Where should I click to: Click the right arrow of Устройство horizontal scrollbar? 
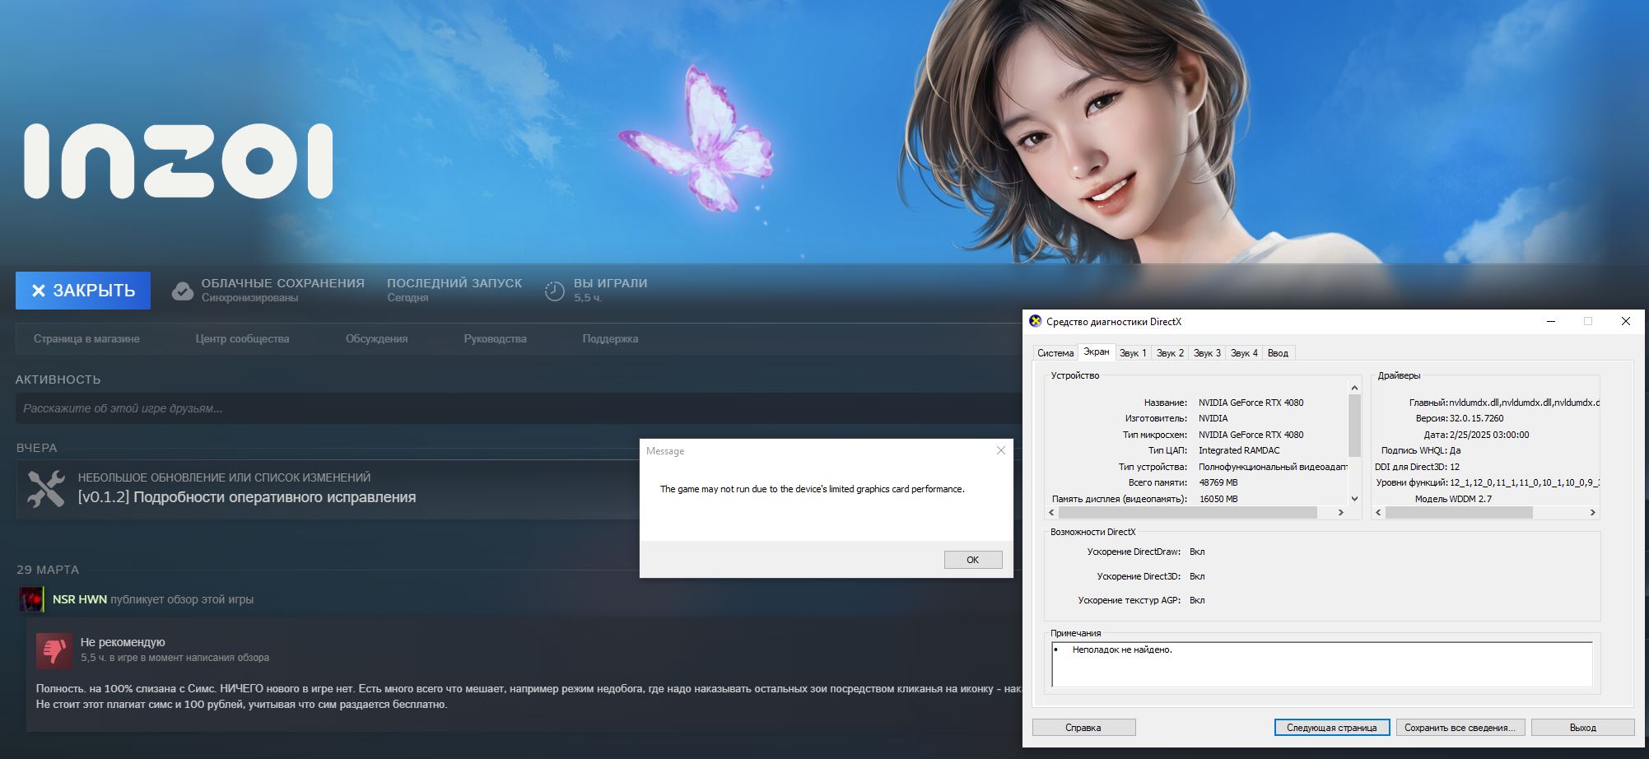click(x=1341, y=512)
